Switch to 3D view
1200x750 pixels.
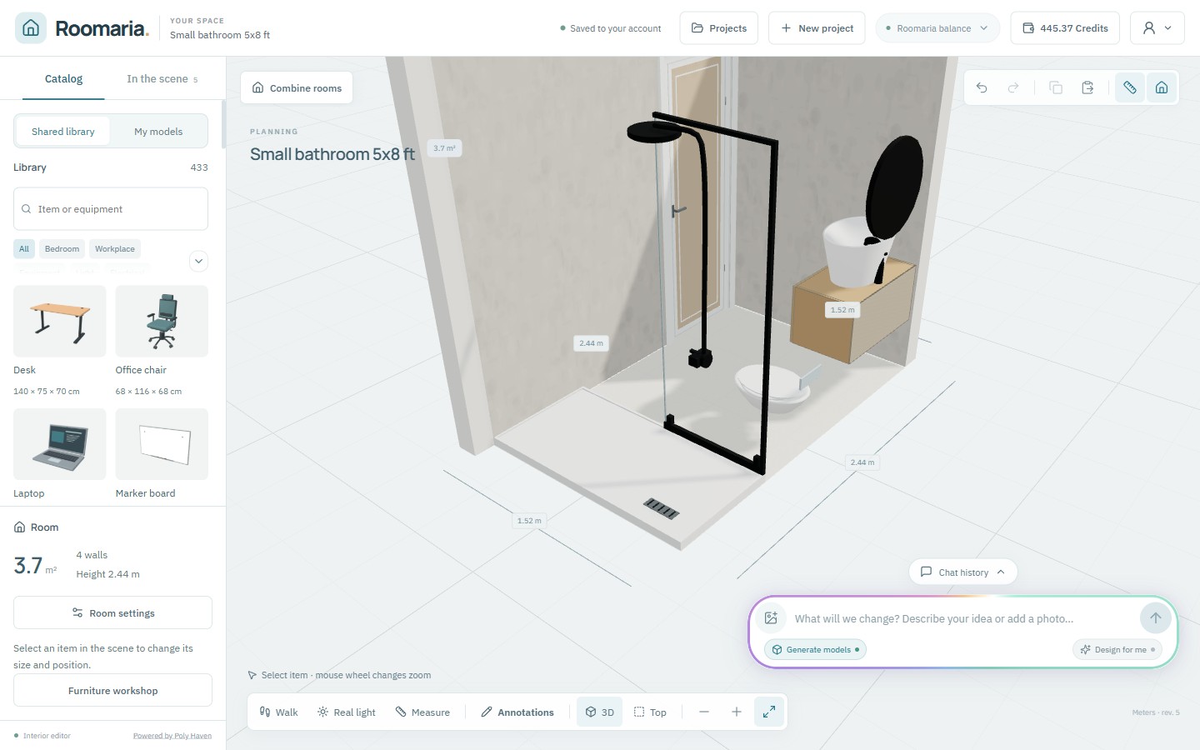pyautogui.click(x=599, y=712)
